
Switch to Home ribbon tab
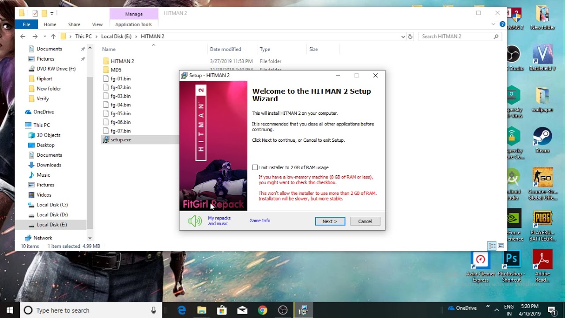[50, 24]
